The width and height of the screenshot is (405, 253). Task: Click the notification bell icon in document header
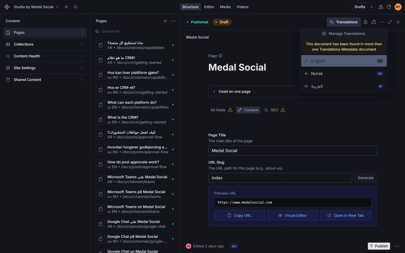pyautogui.click(x=374, y=22)
